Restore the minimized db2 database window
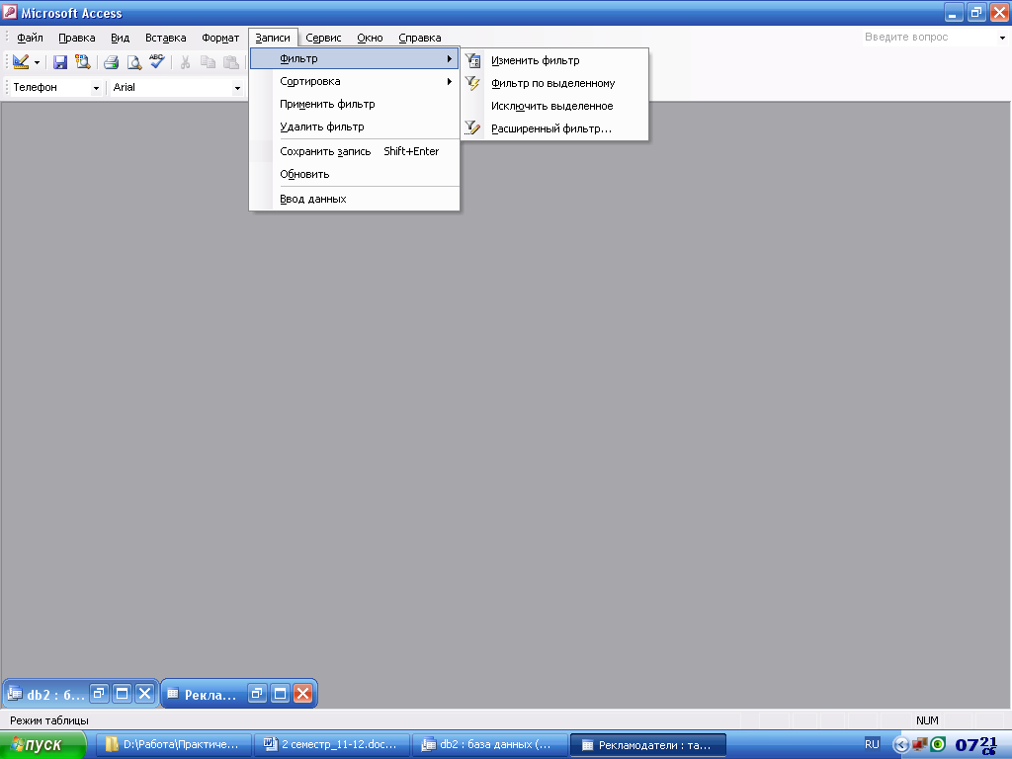1012x759 pixels. pyautogui.click(x=99, y=694)
